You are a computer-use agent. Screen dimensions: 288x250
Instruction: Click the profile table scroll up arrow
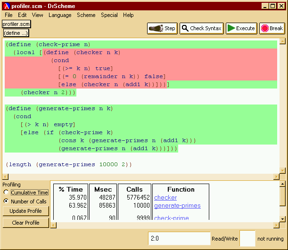[282, 184]
